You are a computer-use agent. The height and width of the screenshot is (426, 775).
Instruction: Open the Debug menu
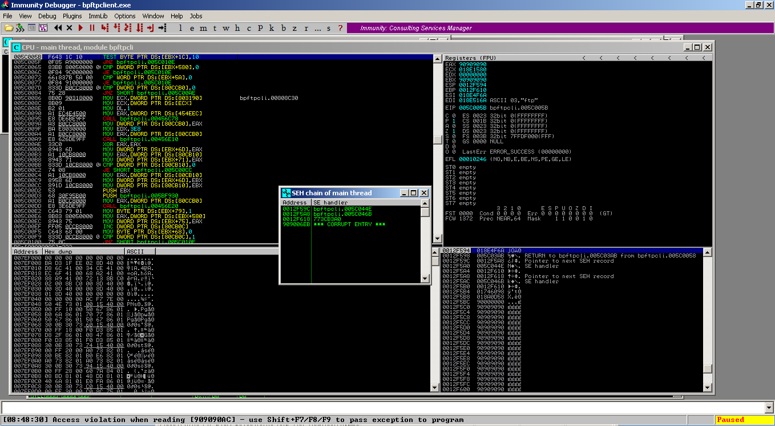tap(47, 16)
